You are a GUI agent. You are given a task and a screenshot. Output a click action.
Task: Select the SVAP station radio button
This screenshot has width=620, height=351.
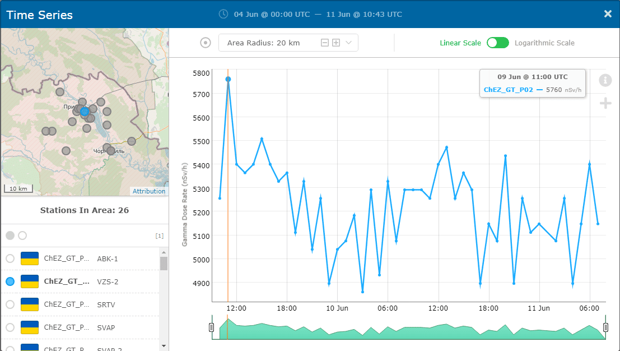click(10, 327)
